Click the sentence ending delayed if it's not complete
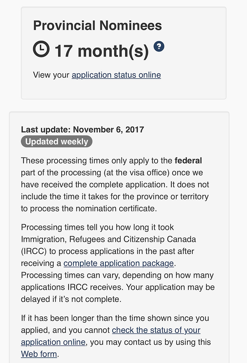This screenshot has height=363, width=247. click(71, 299)
